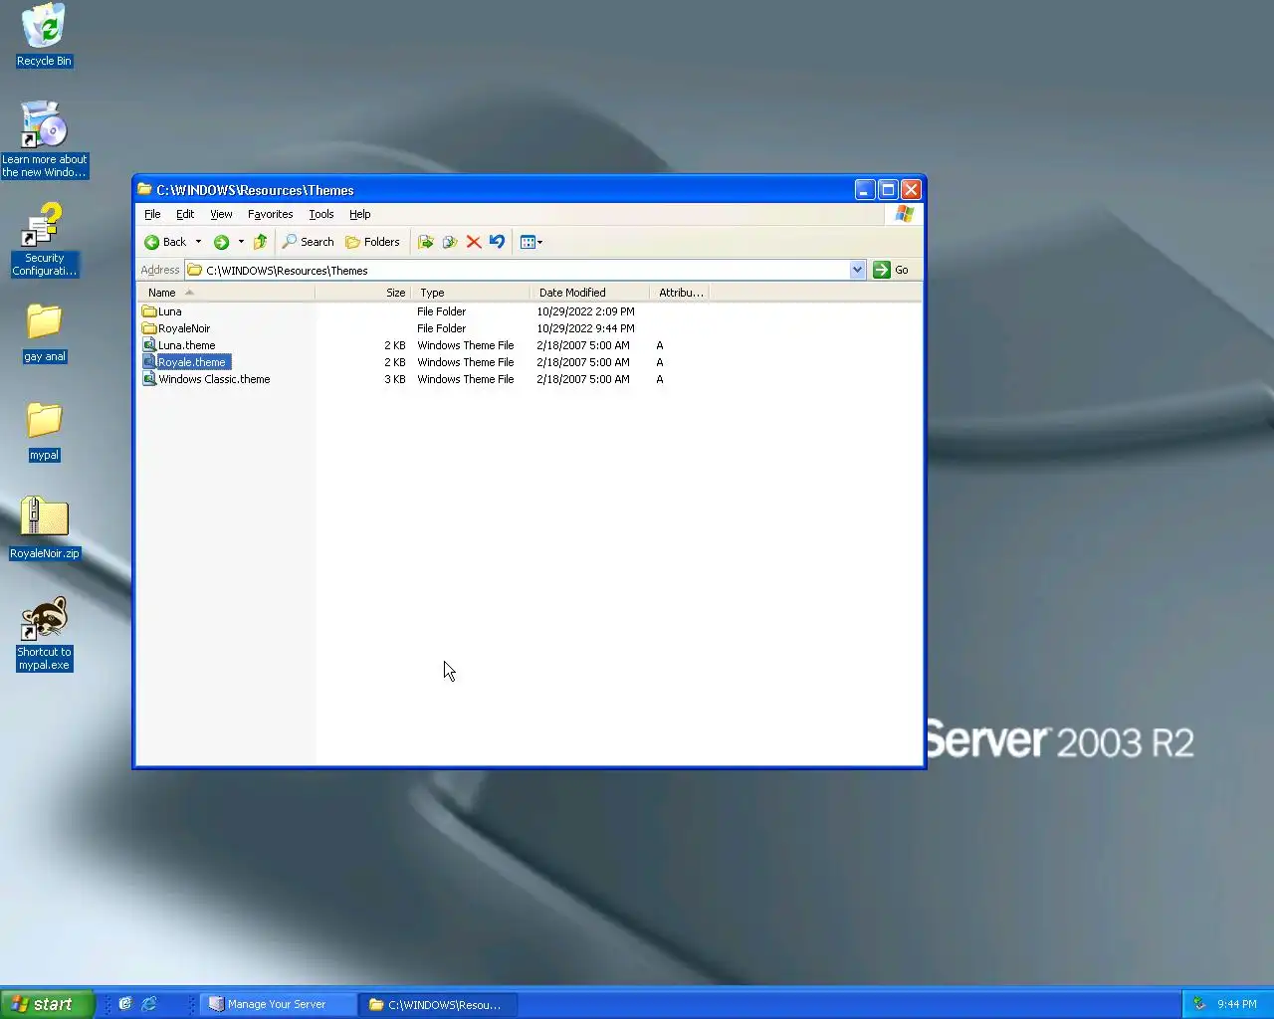This screenshot has width=1274, height=1019.
Task: Open the Views dropdown button
Action: pos(531,242)
